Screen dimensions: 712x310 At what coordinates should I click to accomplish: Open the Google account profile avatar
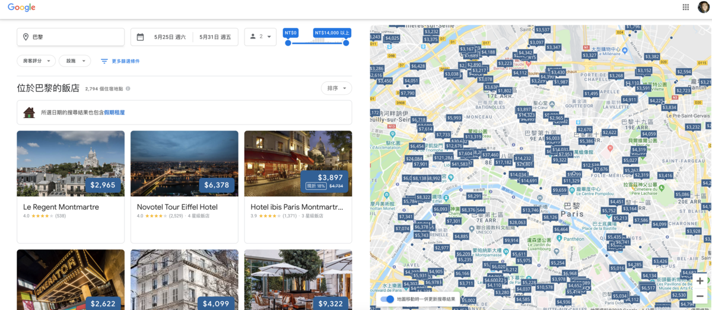click(703, 7)
